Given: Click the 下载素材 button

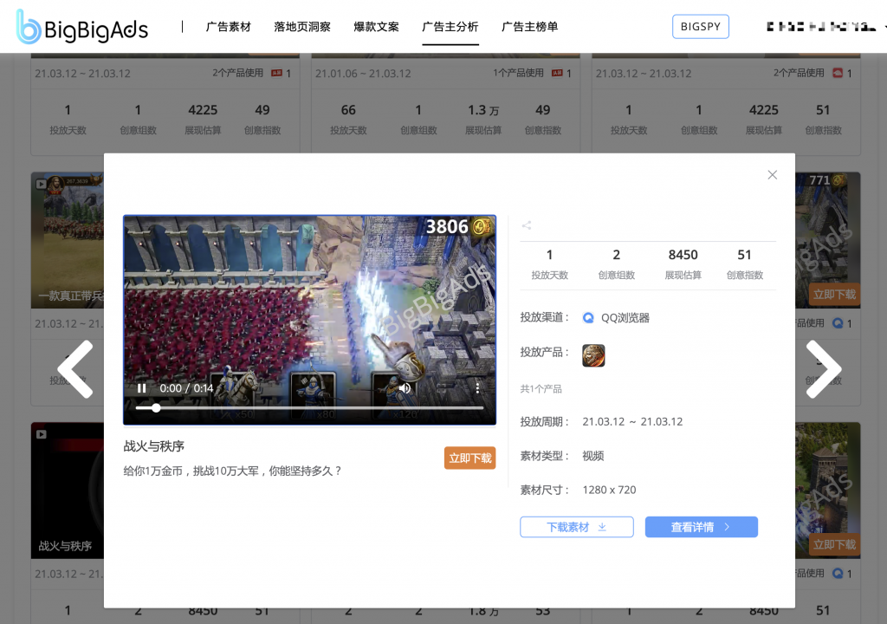Looking at the screenshot, I should pyautogui.click(x=576, y=527).
